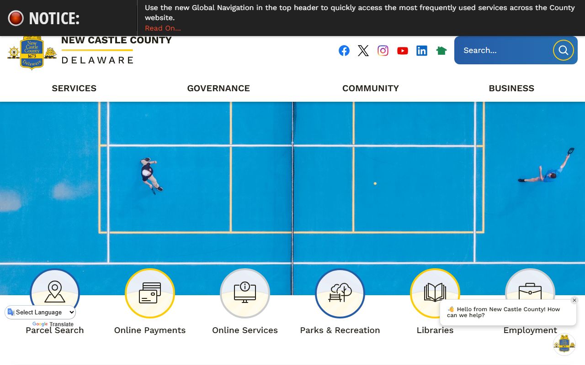This screenshot has height=365, width=585.
Task: Click the Parcel Search map pin icon
Action: pyautogui.click(x=55, y=292)
